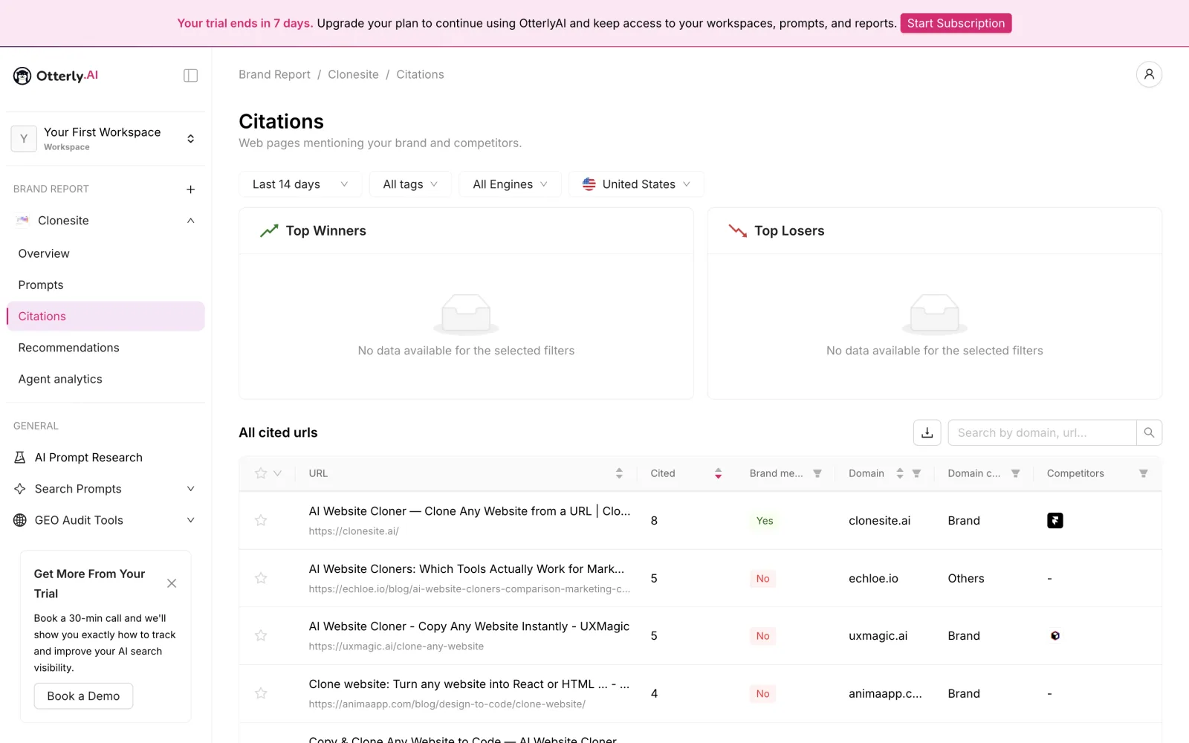This screenshot has height=743, width=1189.
Task: Filter the Brand mentioned column
Action: coord(817,473)
